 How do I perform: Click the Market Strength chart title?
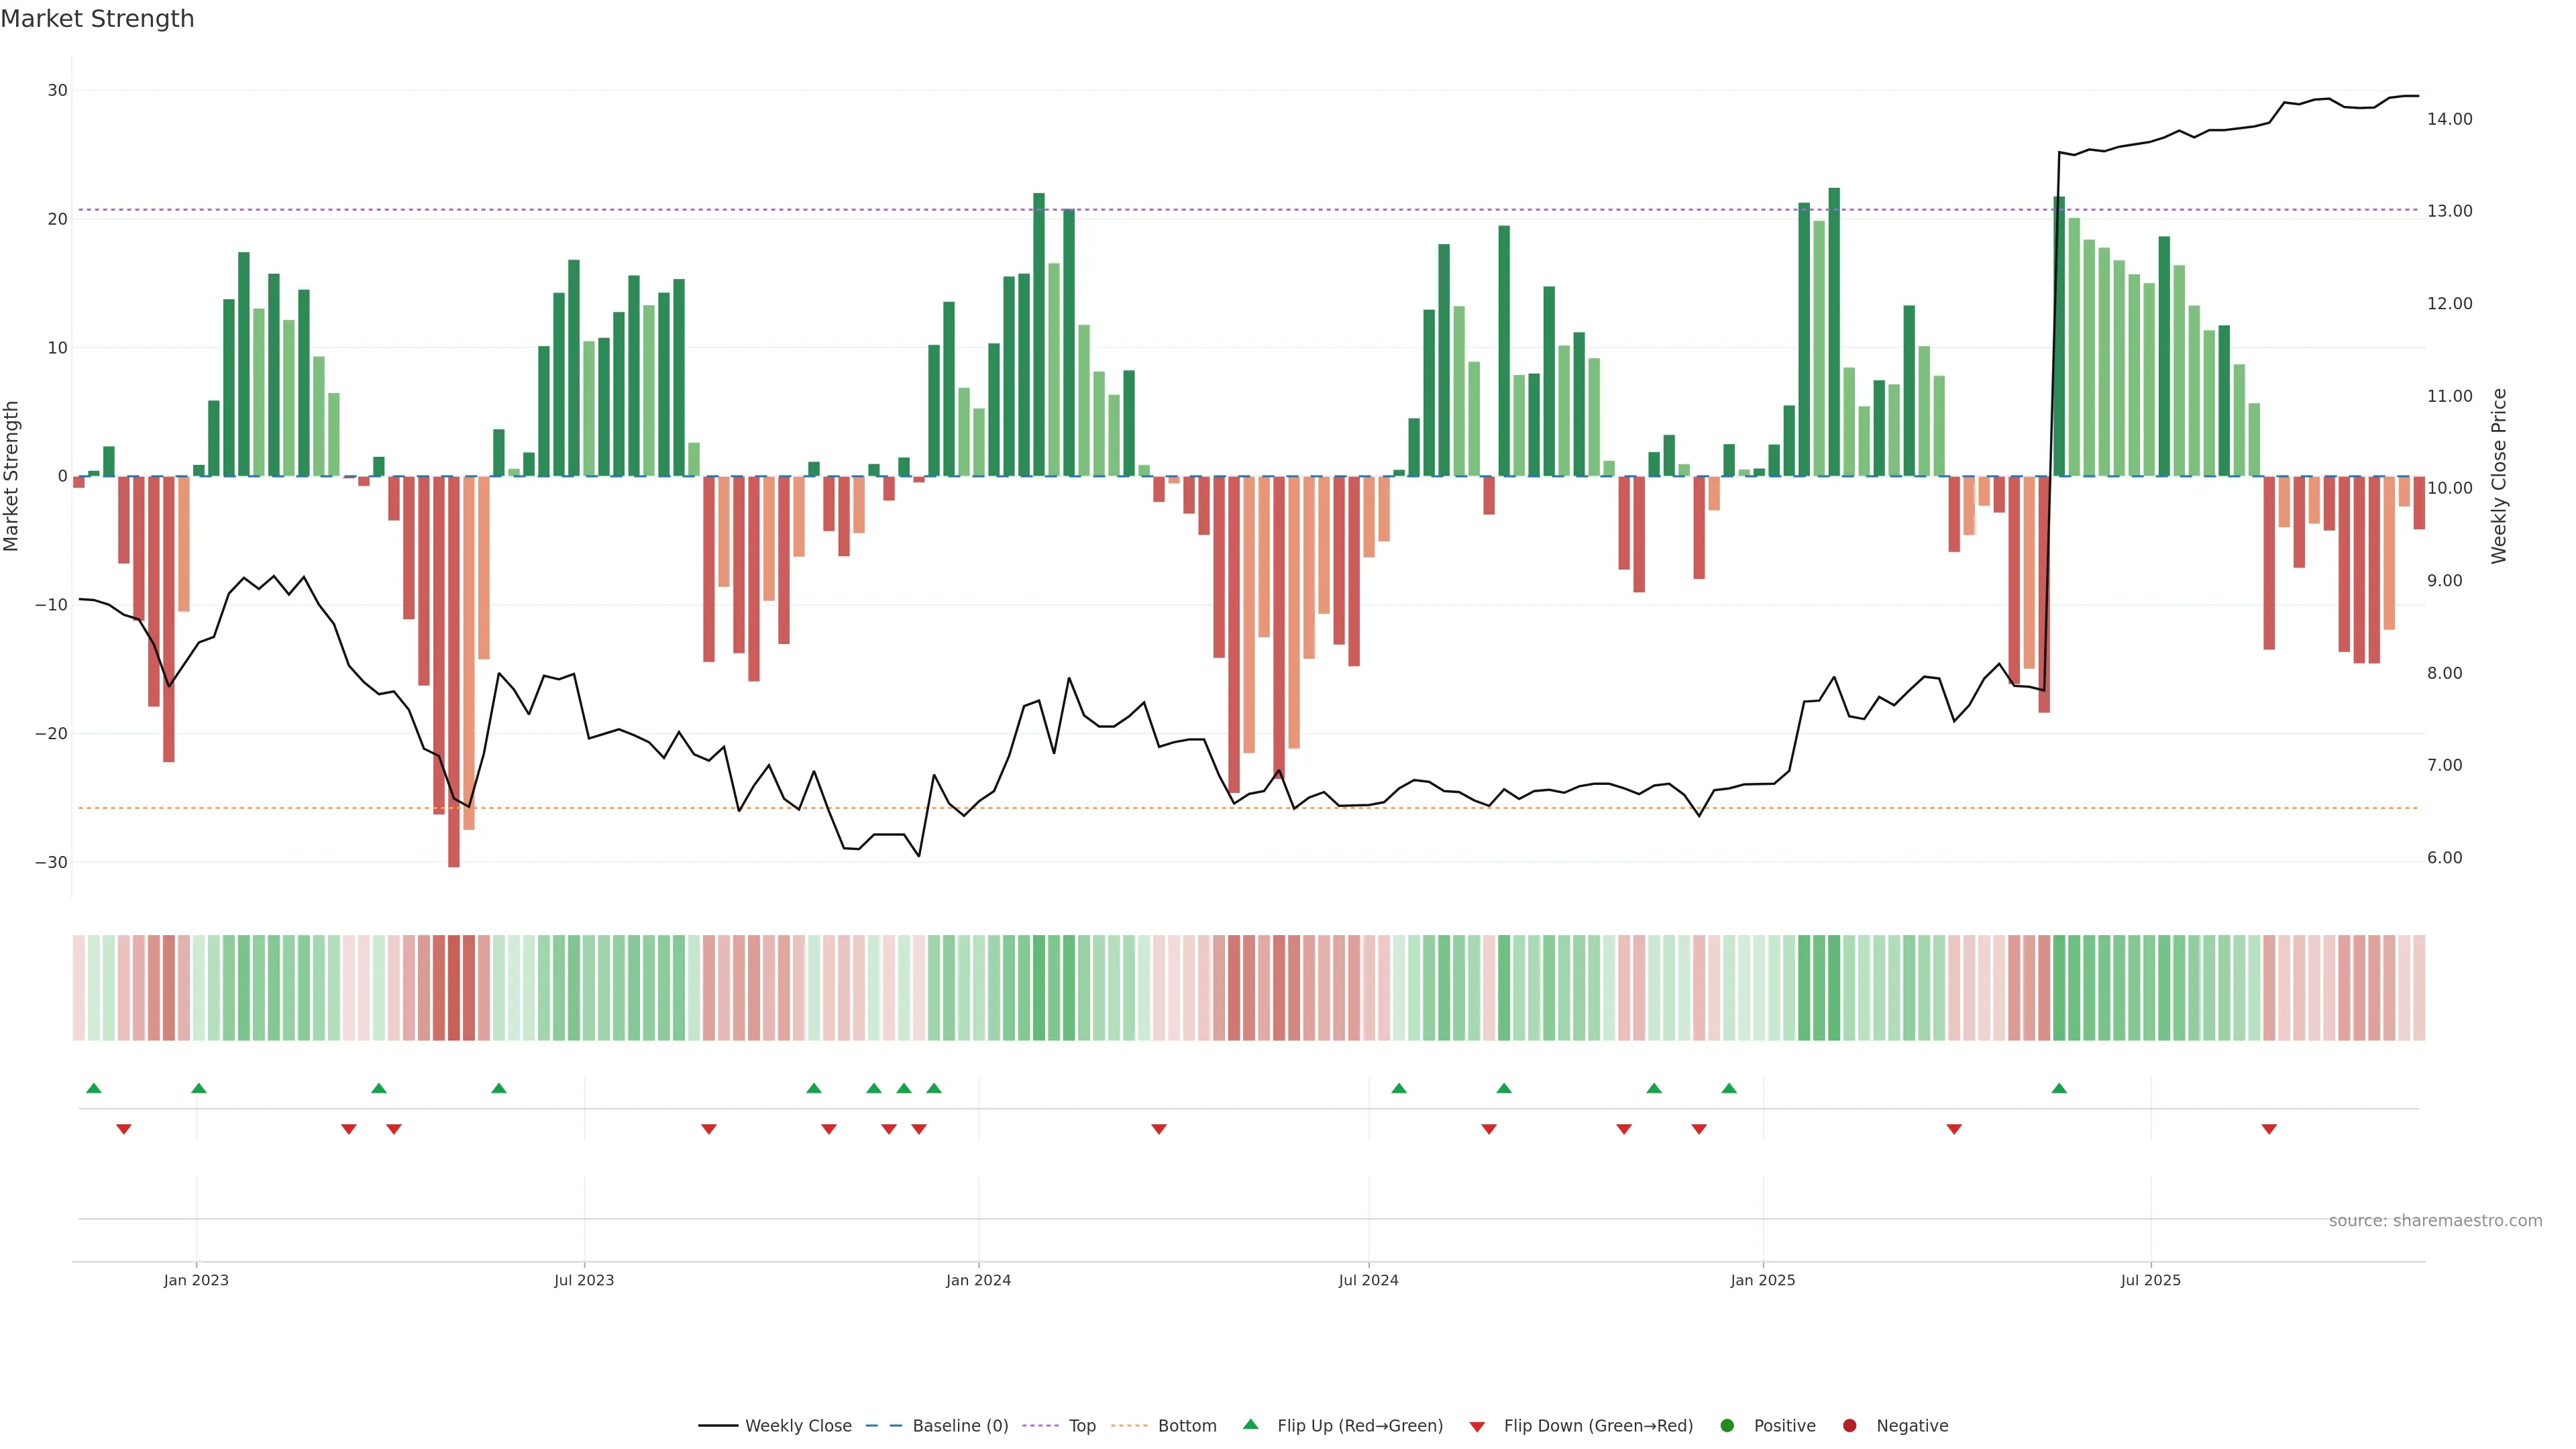(97, 19)
